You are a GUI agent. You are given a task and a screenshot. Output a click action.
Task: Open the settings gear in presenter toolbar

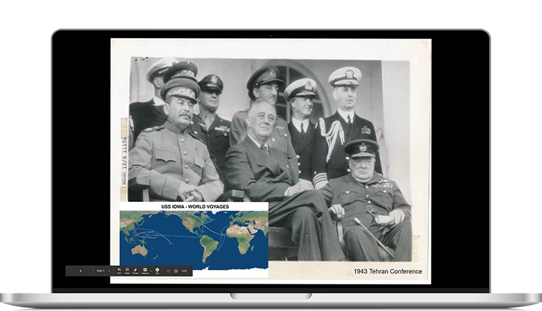click(176, 271)
